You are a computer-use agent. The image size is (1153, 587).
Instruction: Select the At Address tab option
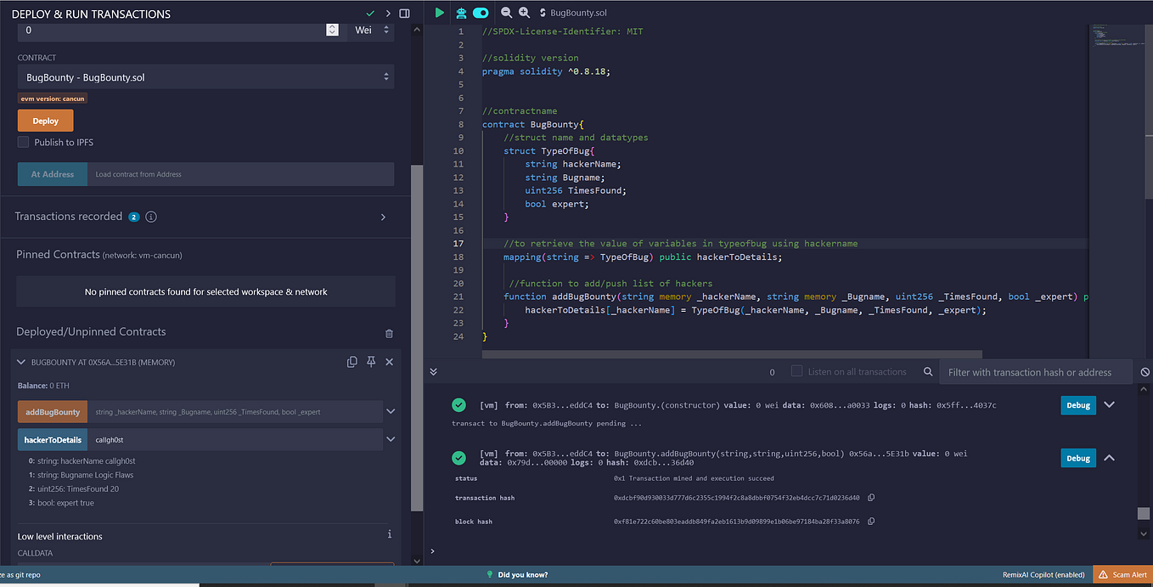pyautogui.click(x=52, y=174)
